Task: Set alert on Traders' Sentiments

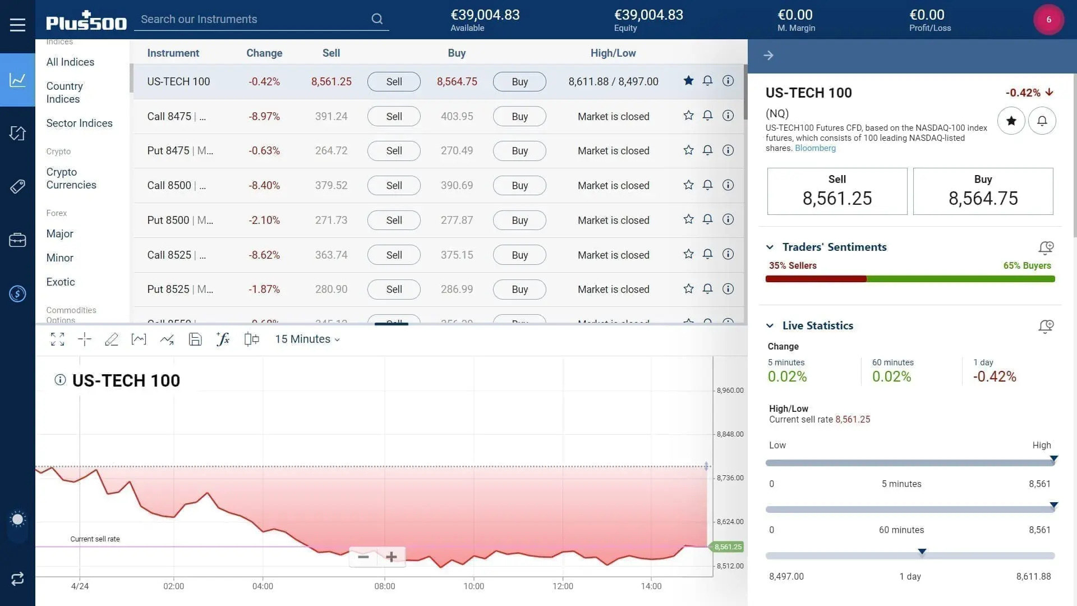Action: (1046, 247)
